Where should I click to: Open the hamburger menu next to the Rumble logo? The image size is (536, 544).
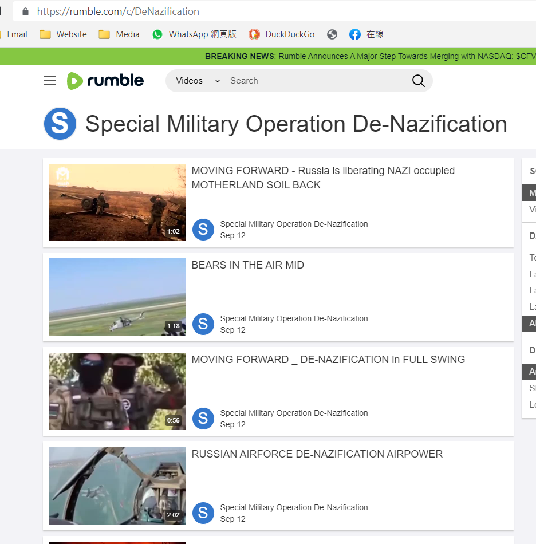pyautogui.click(x=50, y=81)
